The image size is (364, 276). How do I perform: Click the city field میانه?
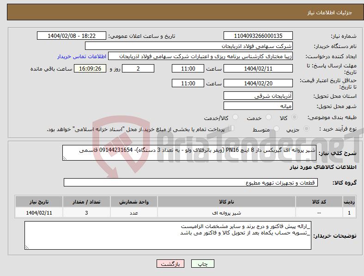pyautogui.click(x=258, y=106)
